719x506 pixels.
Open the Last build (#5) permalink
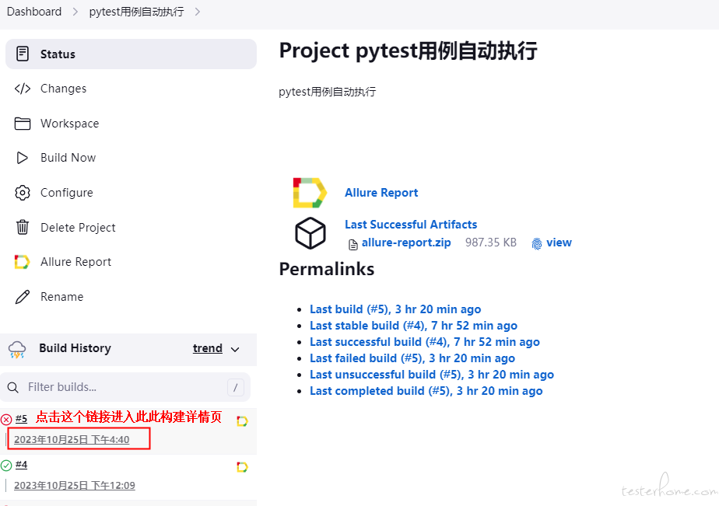(395, 309)
